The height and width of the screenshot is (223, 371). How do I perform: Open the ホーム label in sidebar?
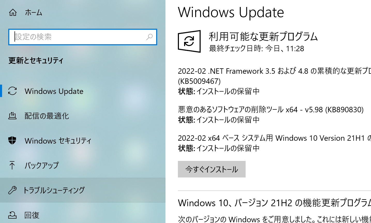33,12
